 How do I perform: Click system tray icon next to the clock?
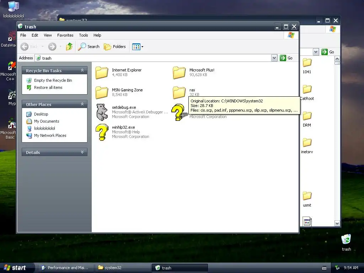pyautogui.click(x=337, y=268)
